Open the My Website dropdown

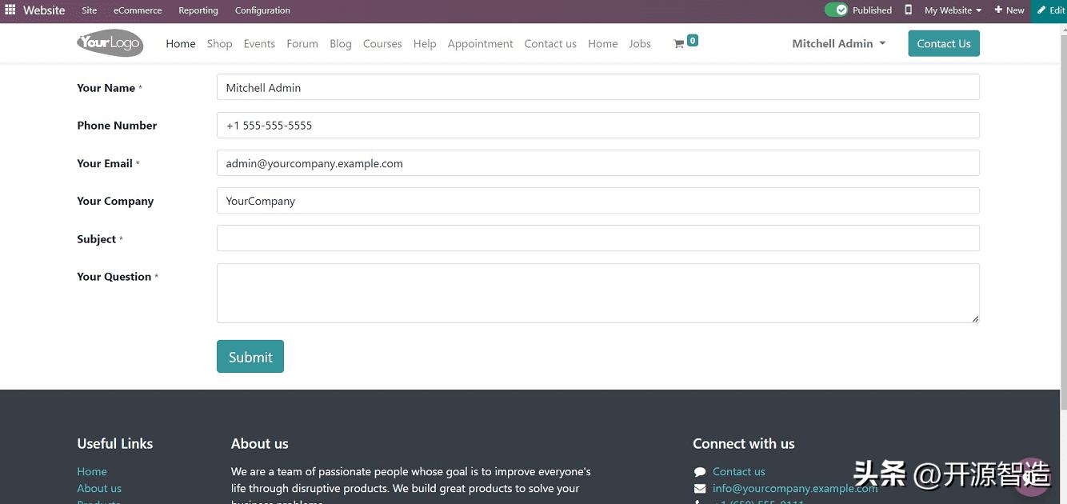click(x=953, y=10)
